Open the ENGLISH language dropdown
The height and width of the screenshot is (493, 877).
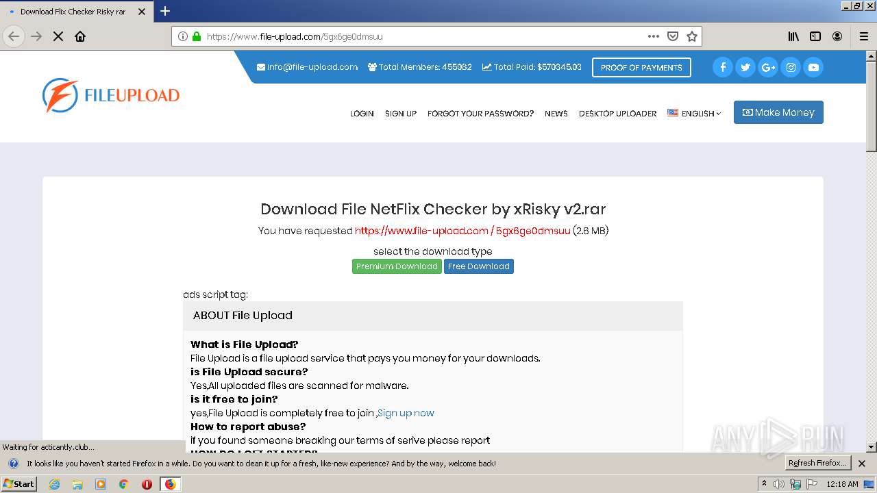click(694, 114)
